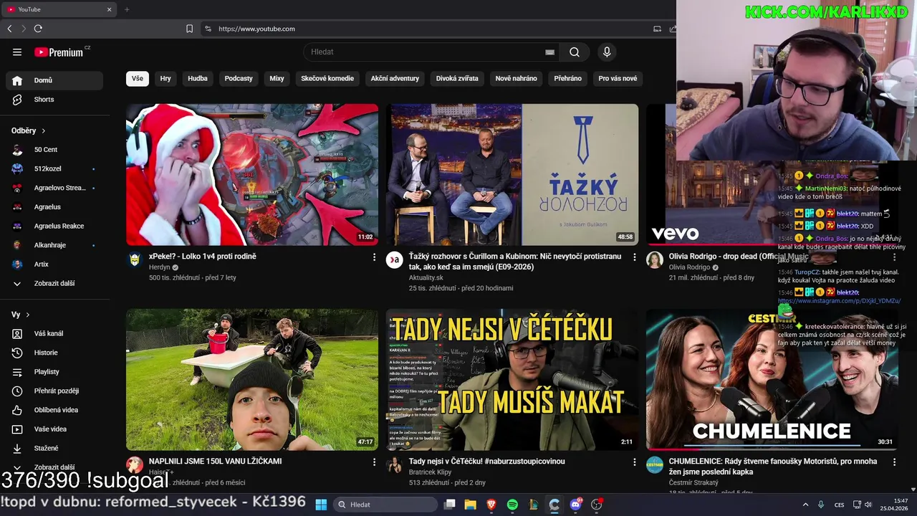This screenshot has width=917, height=516.
Task: Open Váš kanál
Action: pyautogui.click(x=54, y=333)
